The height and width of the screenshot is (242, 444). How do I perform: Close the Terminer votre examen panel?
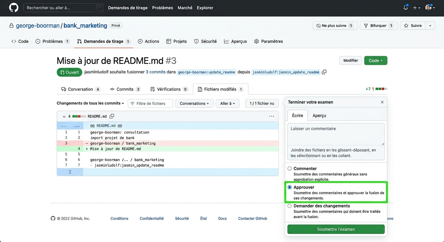382,102
